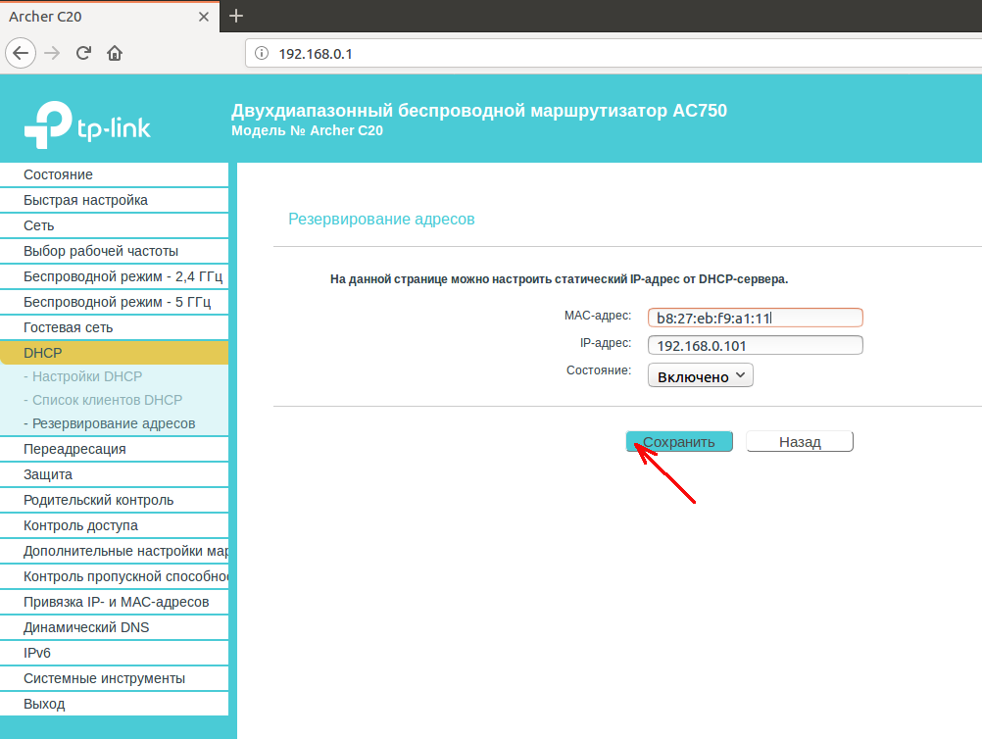The width and height of the screenshot is (982, 739).
Task: Reload the page with the refresh icon
Action: coord(84,53)
